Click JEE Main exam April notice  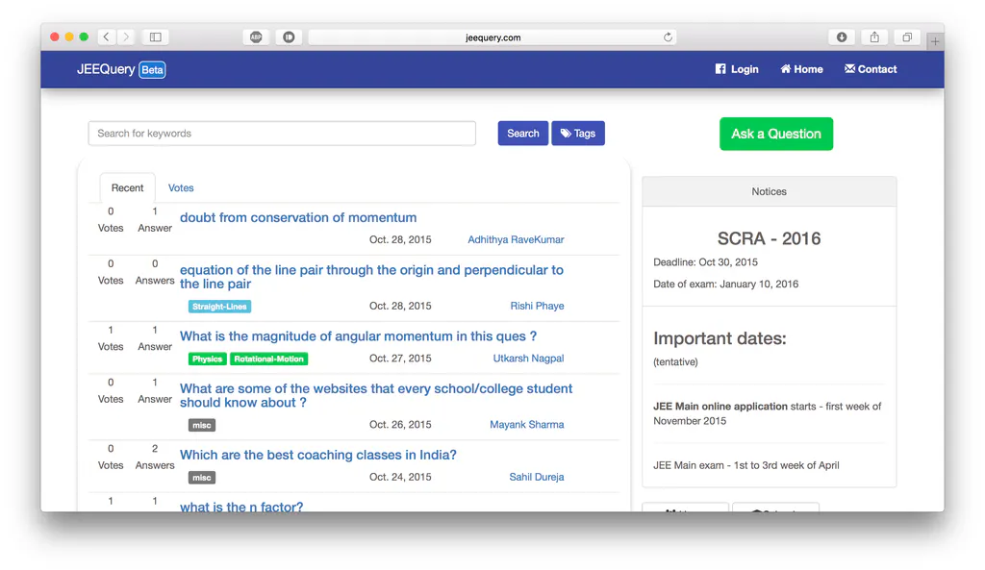(746, 465)
